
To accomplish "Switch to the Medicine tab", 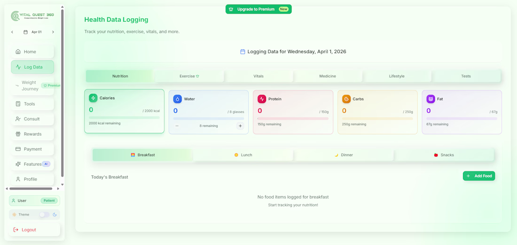I will (328, 76).
